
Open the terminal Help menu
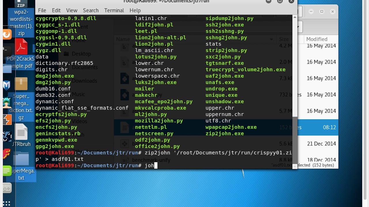click(135, 10)
